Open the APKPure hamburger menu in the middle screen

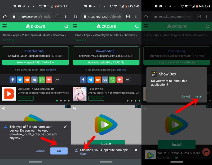pos(75,26)
